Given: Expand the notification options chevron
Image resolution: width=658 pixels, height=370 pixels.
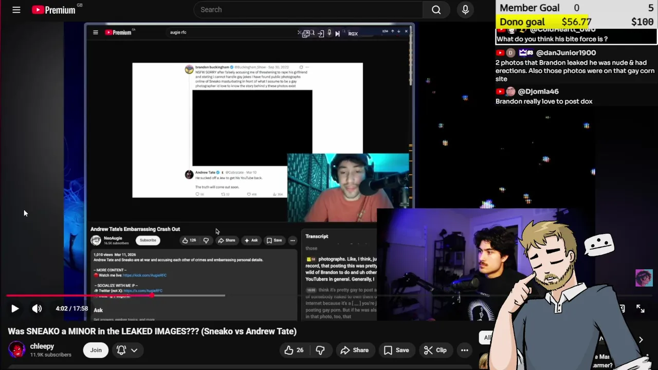Looking at the screenshot, I should (134, 350).
